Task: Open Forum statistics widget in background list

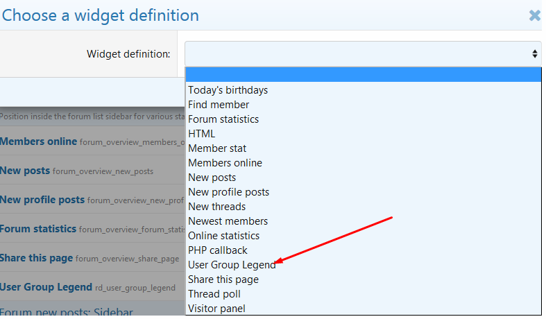Action: click(38, 229)
